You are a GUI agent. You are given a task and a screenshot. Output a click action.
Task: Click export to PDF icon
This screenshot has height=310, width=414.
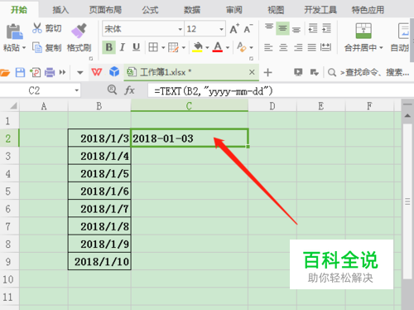tap(35, 73)
